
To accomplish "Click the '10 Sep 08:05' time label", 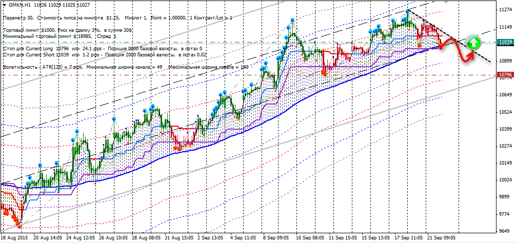I will (x=310, y=237).
